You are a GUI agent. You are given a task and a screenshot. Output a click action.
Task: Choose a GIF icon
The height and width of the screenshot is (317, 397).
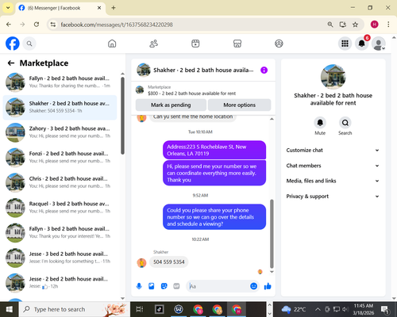176,286
